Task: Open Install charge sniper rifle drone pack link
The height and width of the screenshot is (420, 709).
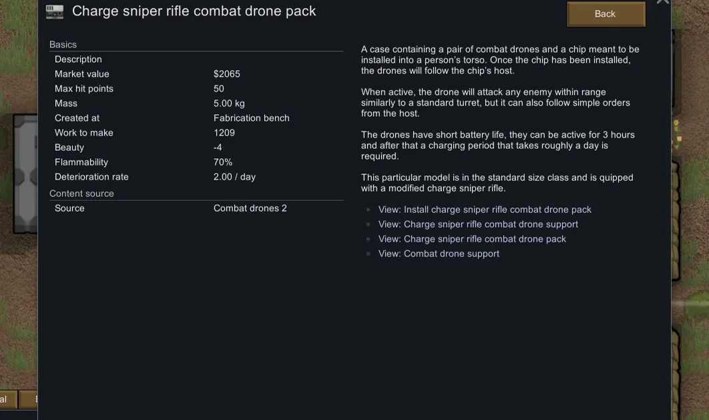Action: [485, 210]
